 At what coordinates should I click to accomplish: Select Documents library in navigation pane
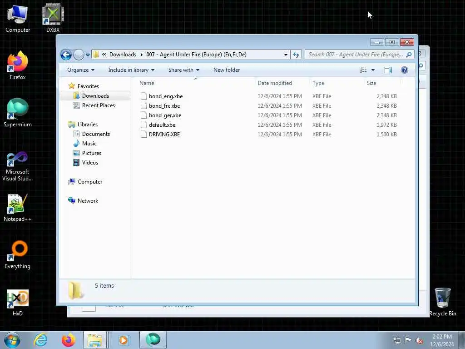click(x=96, y=134)
